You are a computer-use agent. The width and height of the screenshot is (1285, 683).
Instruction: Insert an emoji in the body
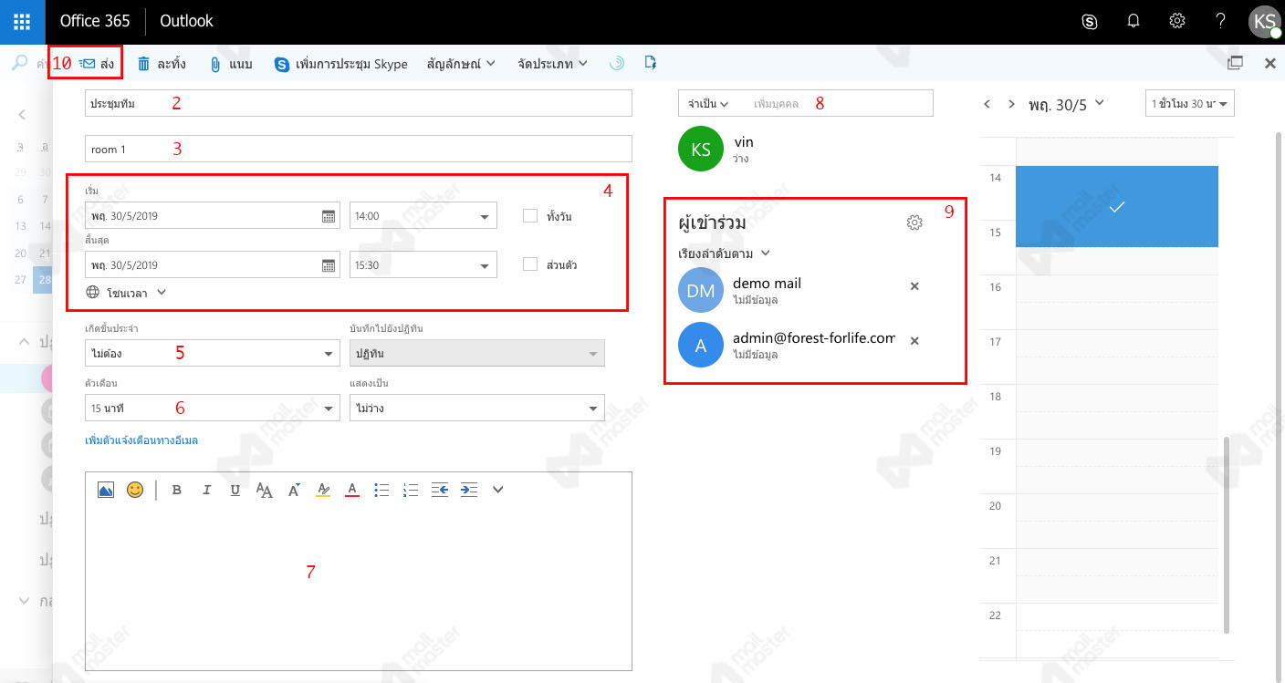135,490
